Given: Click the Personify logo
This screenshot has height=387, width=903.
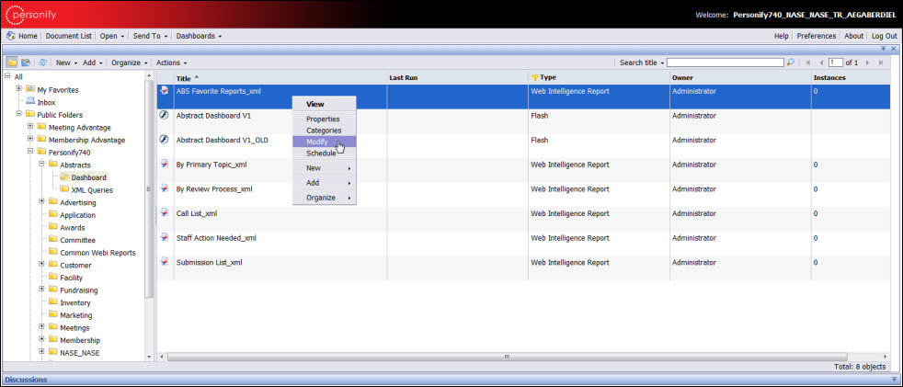Looking at the screenshot, I should 30,15.
